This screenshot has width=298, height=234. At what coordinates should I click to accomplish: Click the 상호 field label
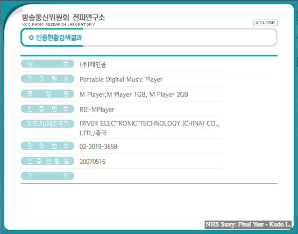47,64
